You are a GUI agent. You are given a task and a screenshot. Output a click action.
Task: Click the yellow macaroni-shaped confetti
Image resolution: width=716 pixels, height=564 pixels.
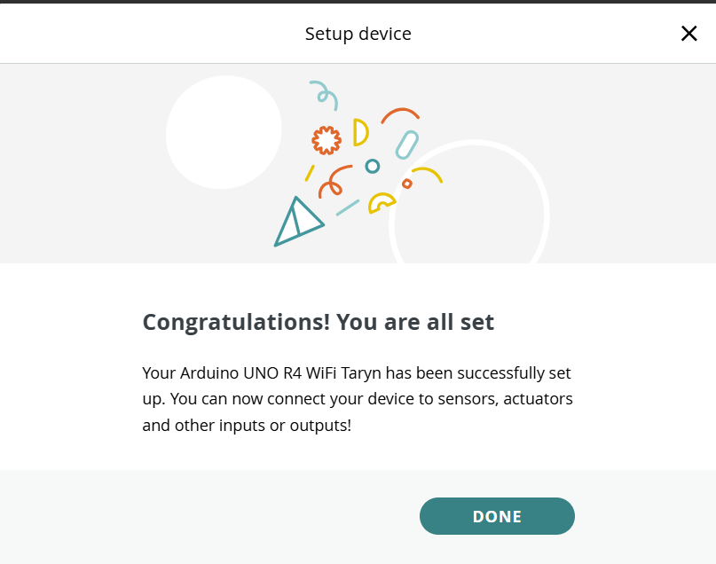click(381, 203)
